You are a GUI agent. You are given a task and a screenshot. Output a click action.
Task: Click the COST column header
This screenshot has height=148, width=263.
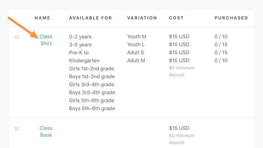(x=176, y=18)
